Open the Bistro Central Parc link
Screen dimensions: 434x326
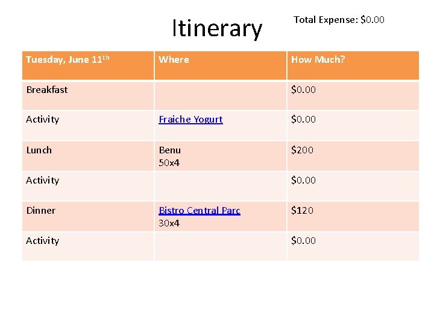(199, 210)
